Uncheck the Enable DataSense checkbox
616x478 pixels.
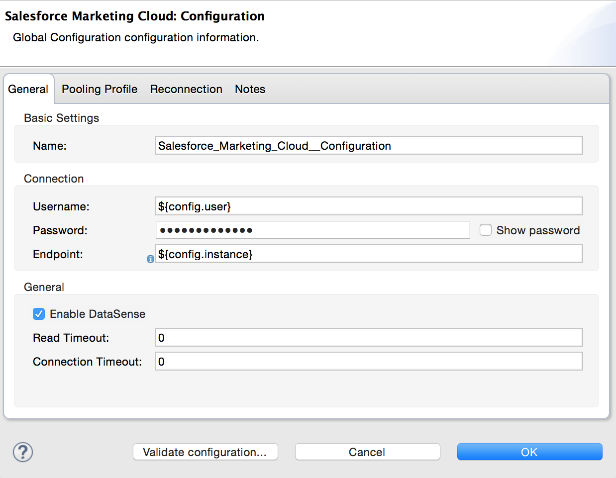coord(39,314)
